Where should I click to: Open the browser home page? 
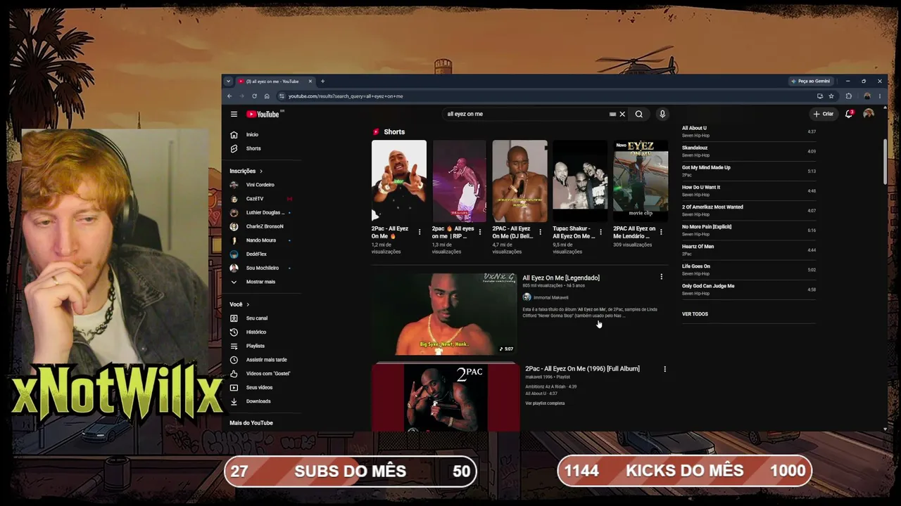pos(267,96)
